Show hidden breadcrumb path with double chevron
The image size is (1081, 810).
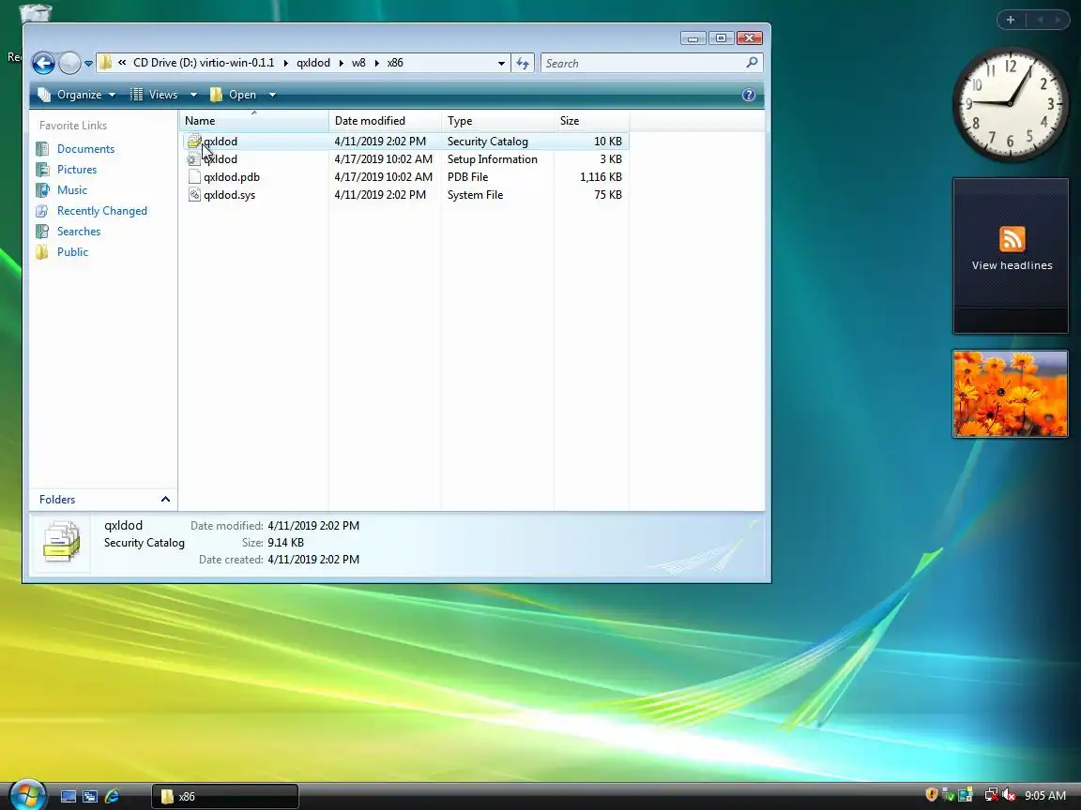point(122,63)
